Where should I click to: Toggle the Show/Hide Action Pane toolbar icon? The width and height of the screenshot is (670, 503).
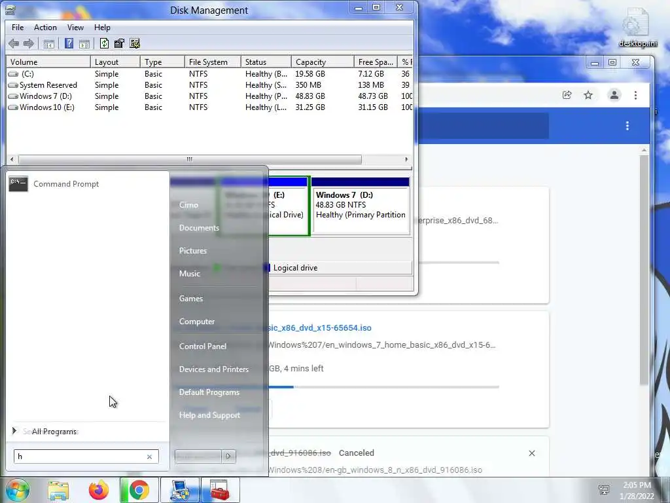[84, 44]
